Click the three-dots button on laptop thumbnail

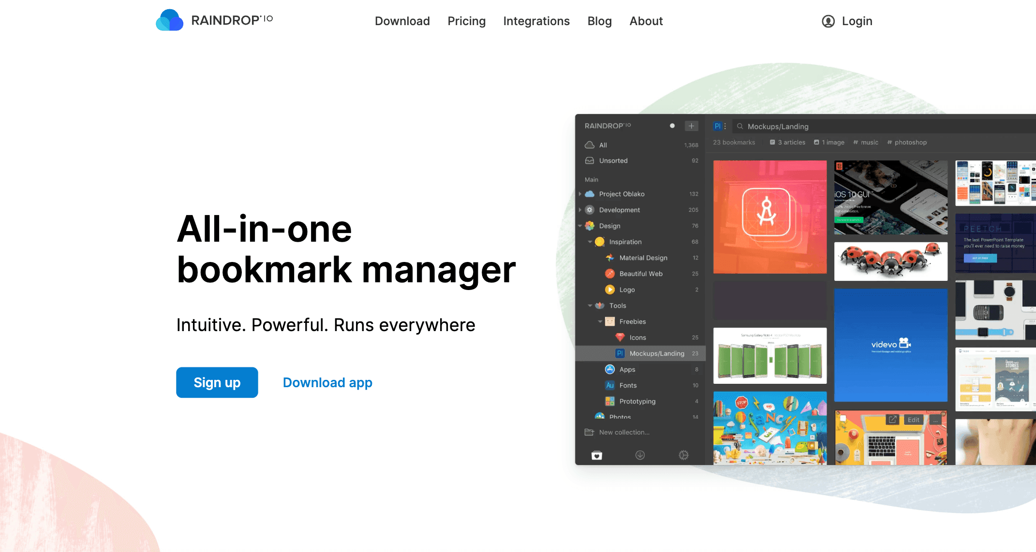pyautogui.click(x=935, y=420)
